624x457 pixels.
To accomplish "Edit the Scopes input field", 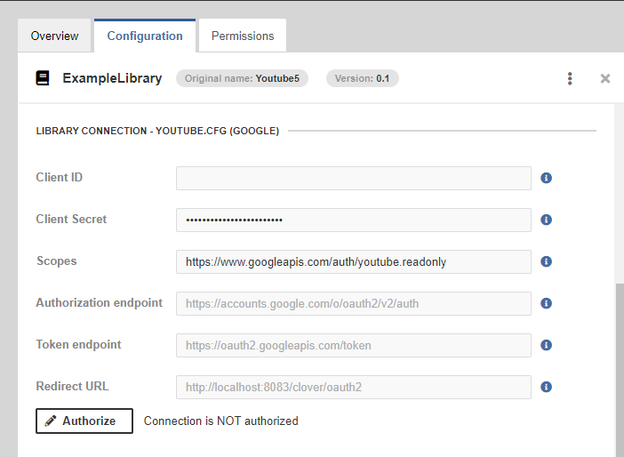I will pyautogui.click(x=354, y=261).
